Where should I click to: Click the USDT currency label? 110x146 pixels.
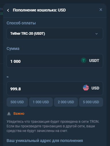tap(94, 61)
